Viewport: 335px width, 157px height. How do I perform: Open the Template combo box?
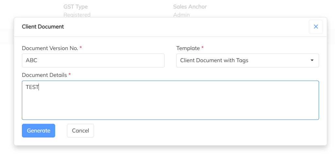point(247,61)
